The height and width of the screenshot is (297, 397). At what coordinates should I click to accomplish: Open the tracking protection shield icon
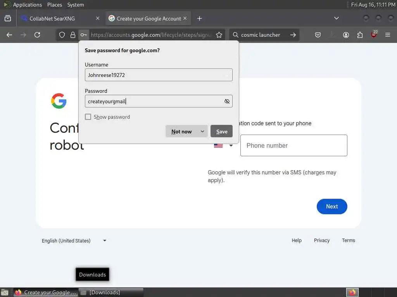(62, 35)
